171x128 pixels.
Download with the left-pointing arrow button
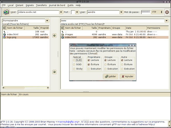[x=54, y=72]
